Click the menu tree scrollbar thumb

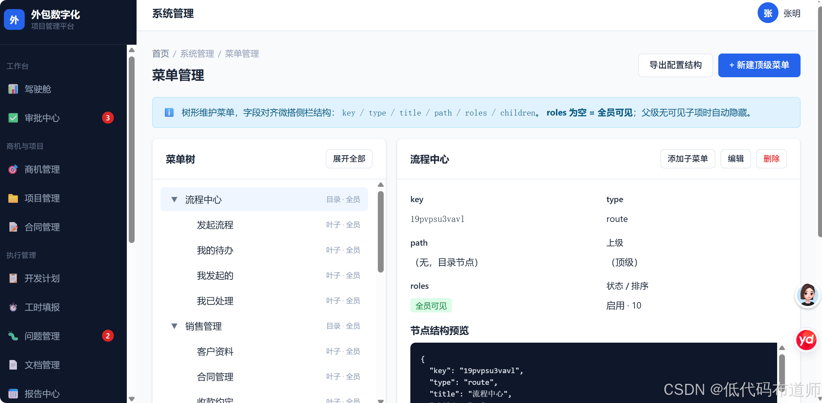[x=381, y=232]
